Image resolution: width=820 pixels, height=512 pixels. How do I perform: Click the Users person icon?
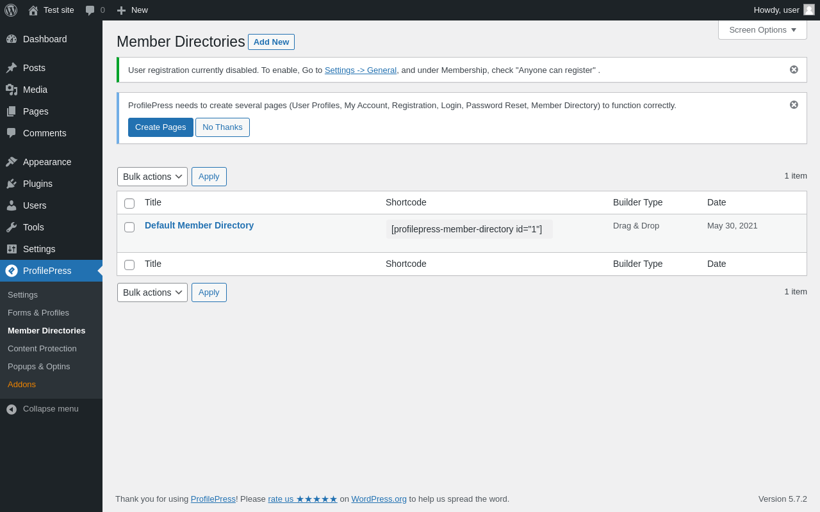(12, 205)
